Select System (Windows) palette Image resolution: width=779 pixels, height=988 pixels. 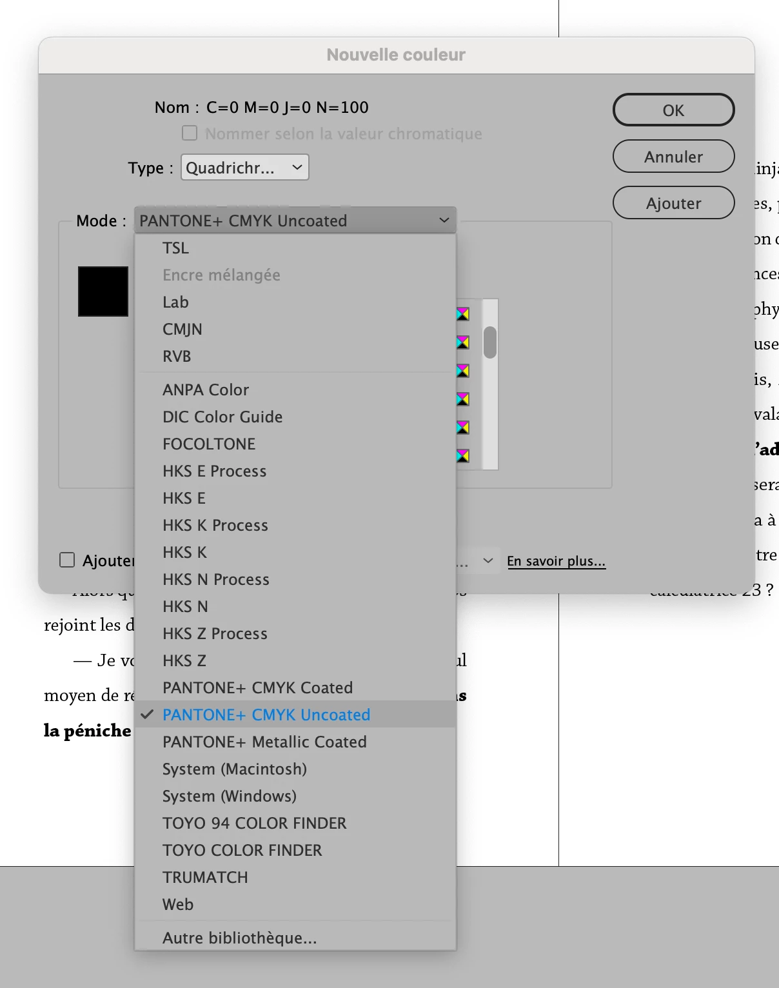[x=295, y=796]
